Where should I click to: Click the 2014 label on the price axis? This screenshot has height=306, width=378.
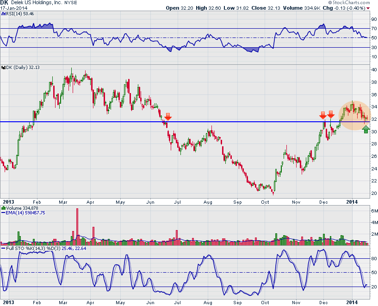coord(352,202)
